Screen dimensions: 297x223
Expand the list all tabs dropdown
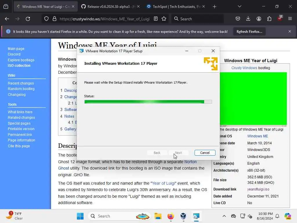tap(239, 7)
